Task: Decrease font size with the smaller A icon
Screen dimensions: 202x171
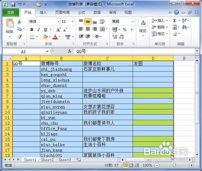Action: coord(65,30)
